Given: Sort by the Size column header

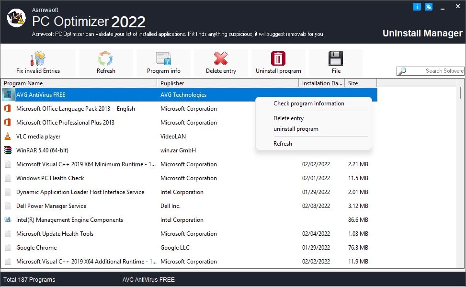Looking at the screenshot, I should tap(361, 83).
